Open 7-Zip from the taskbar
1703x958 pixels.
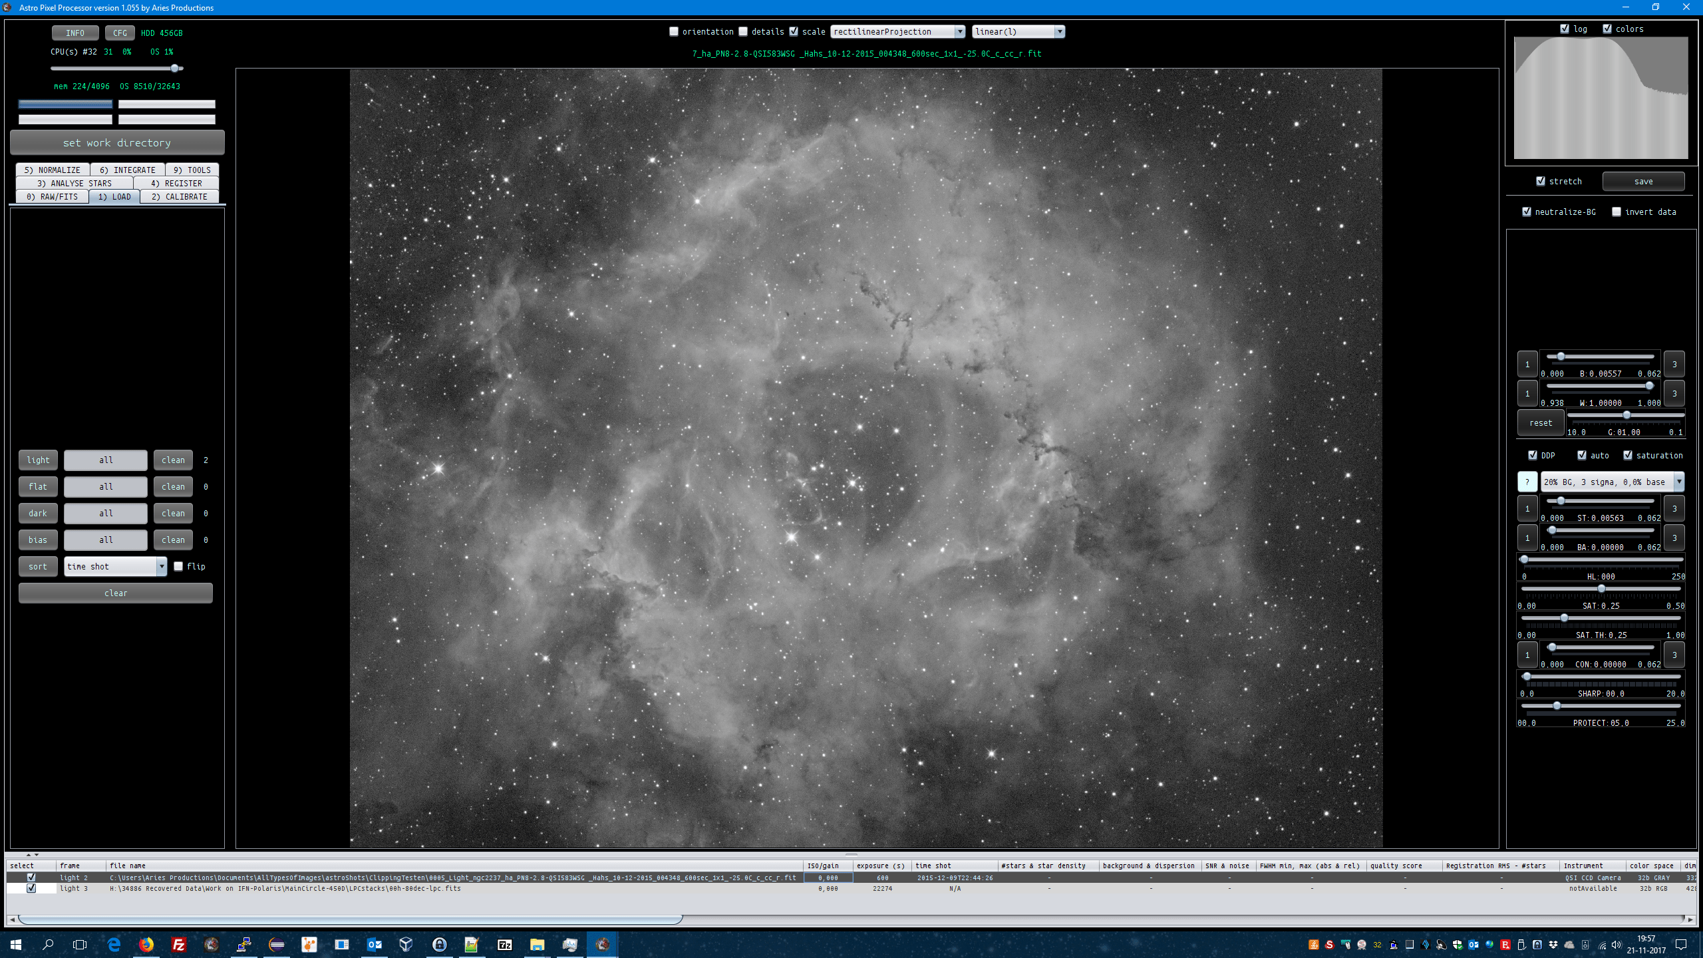[x=505, y=944]
